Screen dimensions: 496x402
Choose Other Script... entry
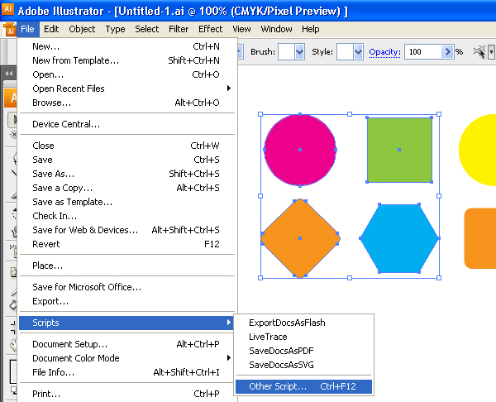pyautogui.click(x=303, y=386)
